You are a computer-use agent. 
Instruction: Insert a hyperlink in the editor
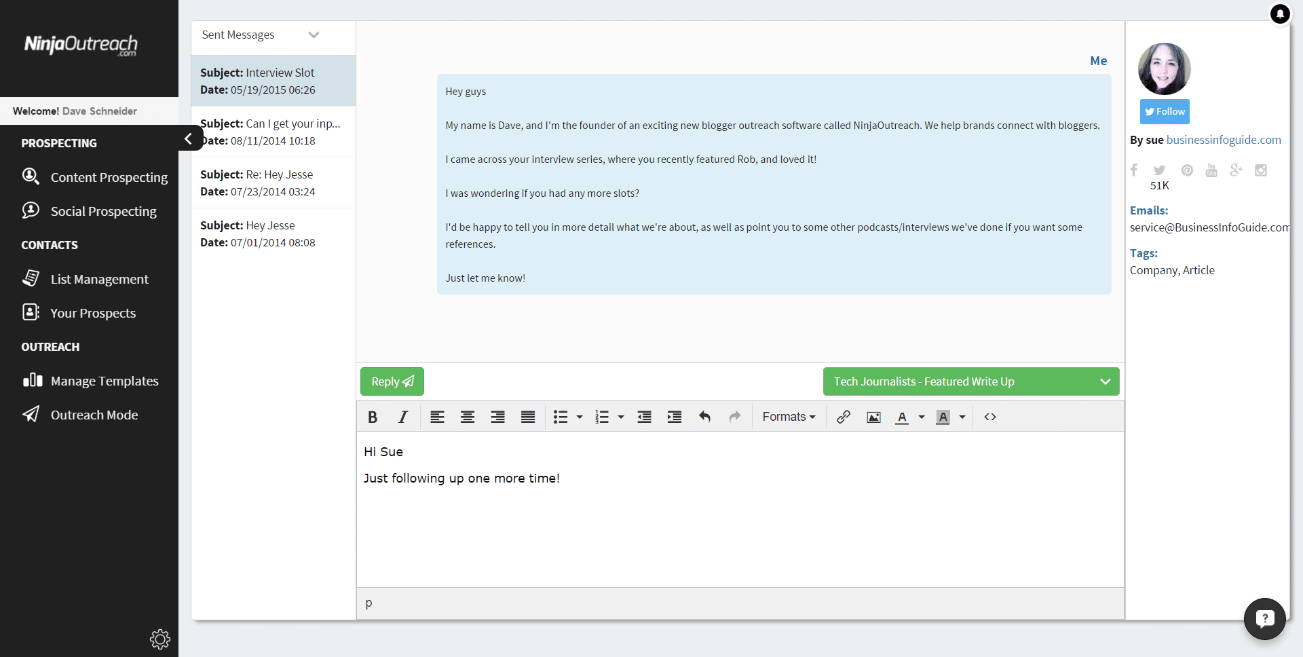[x=843, y=417]
